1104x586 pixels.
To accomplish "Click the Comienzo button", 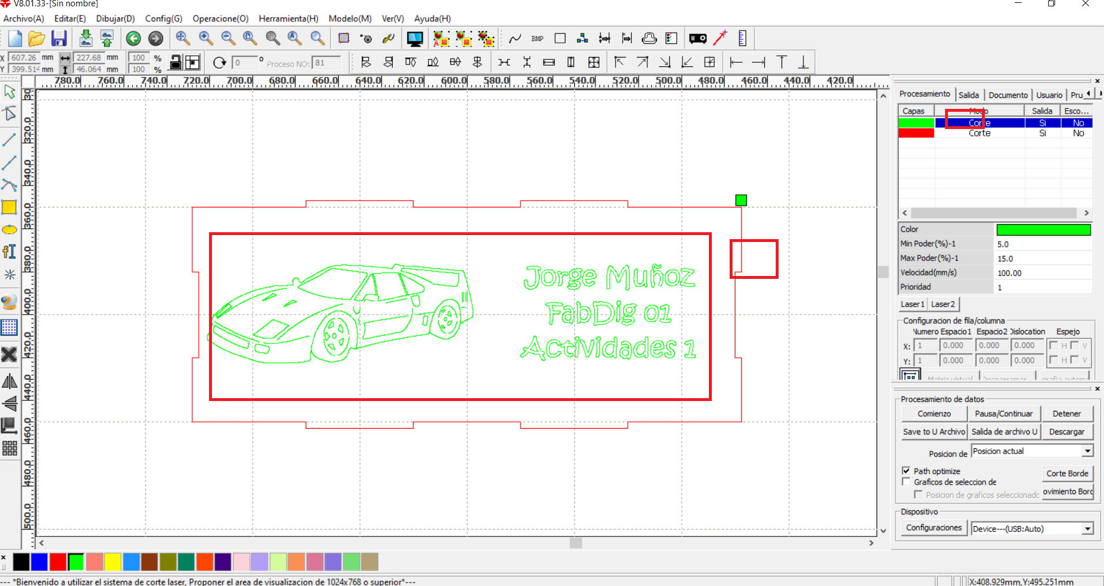I will (x=934, y=414).
